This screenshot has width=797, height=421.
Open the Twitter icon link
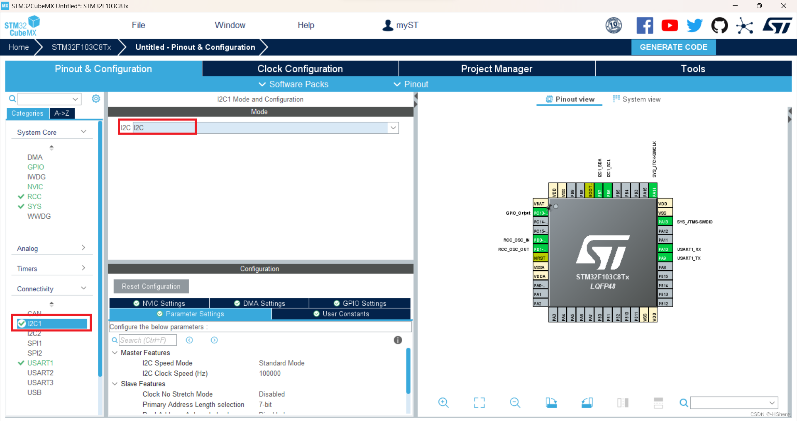click(694, 26)
